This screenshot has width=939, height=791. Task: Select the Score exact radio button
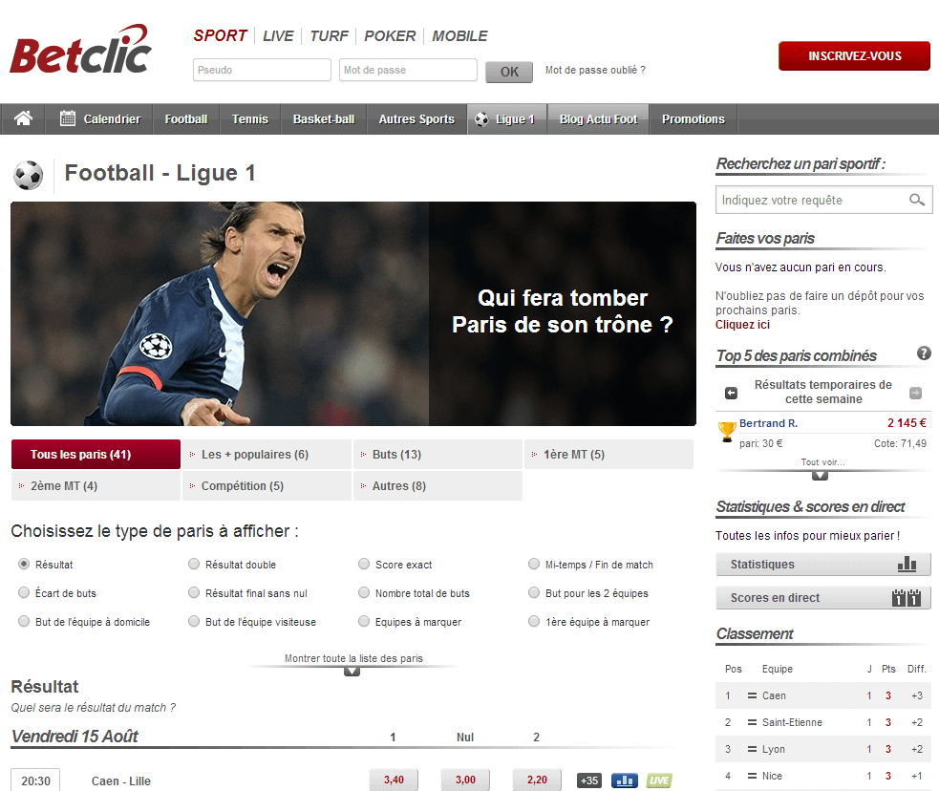tap(364, 564)
